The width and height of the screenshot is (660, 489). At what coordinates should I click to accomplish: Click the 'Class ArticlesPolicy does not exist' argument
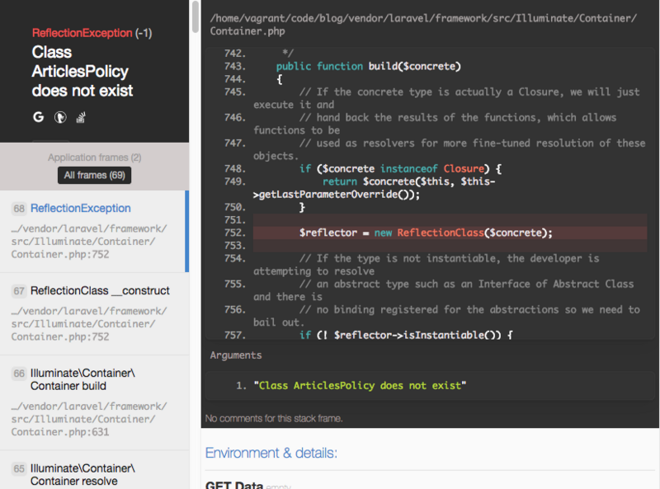point(361,385)
